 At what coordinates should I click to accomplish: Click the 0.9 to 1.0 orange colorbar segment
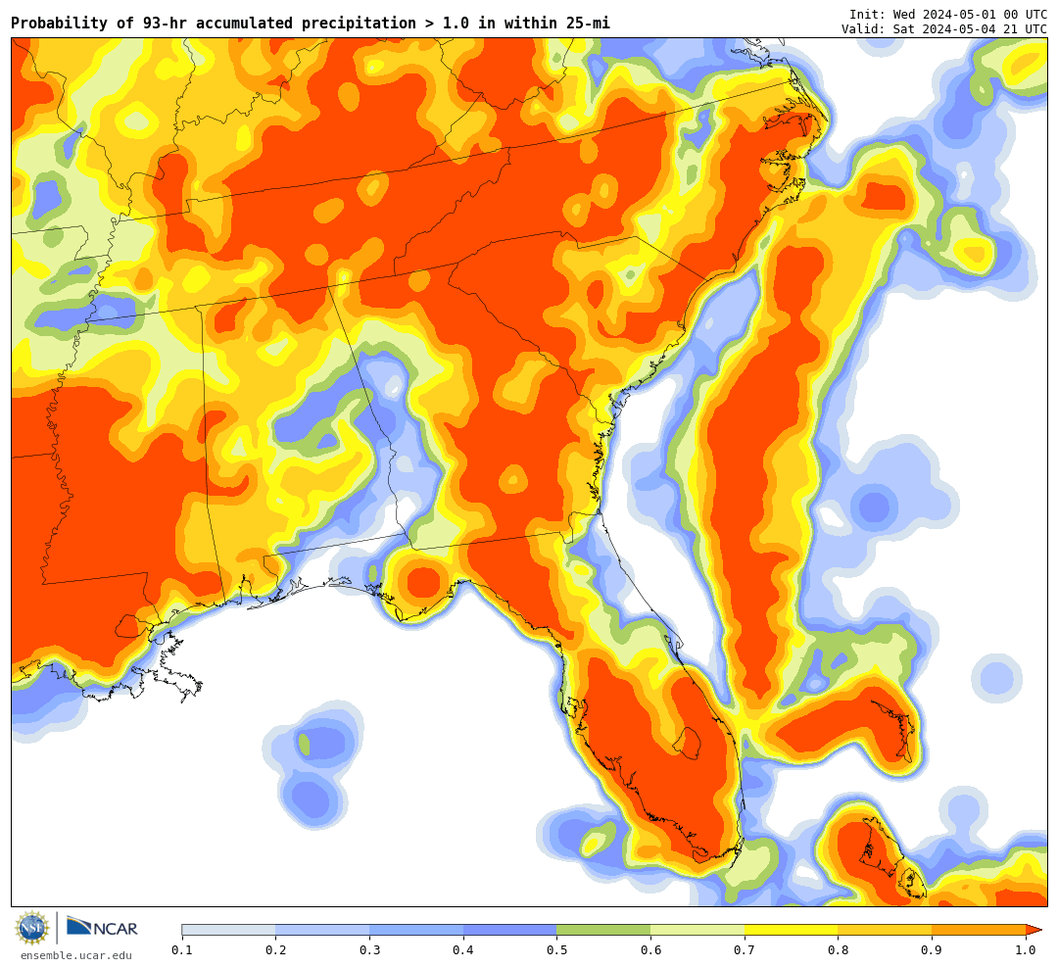979,930
